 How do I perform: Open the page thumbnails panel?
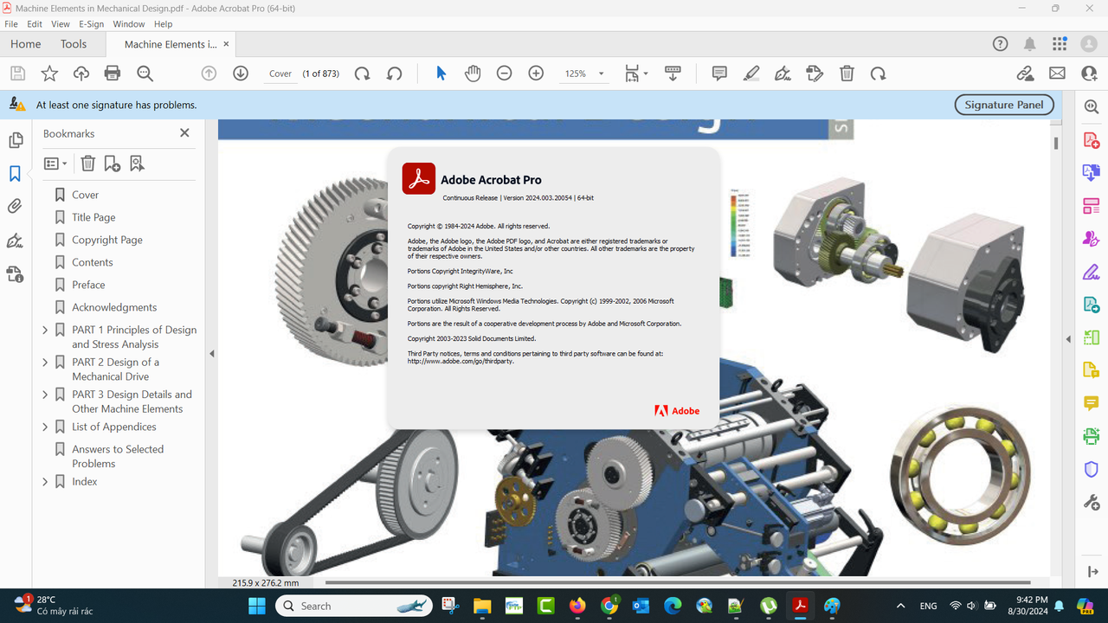(x=15, y=141)
